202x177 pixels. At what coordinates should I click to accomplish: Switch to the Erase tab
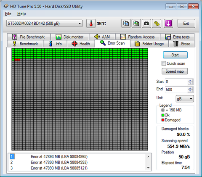182,44
